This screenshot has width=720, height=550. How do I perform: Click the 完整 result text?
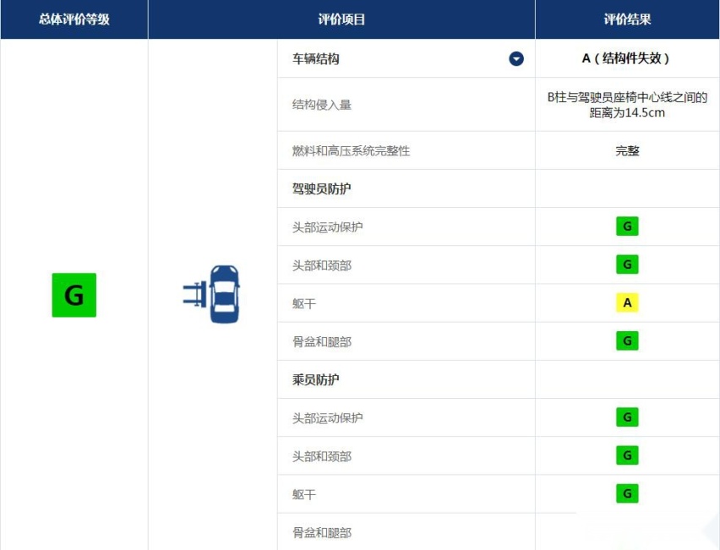pyautogui.click(x=627, y=150)
